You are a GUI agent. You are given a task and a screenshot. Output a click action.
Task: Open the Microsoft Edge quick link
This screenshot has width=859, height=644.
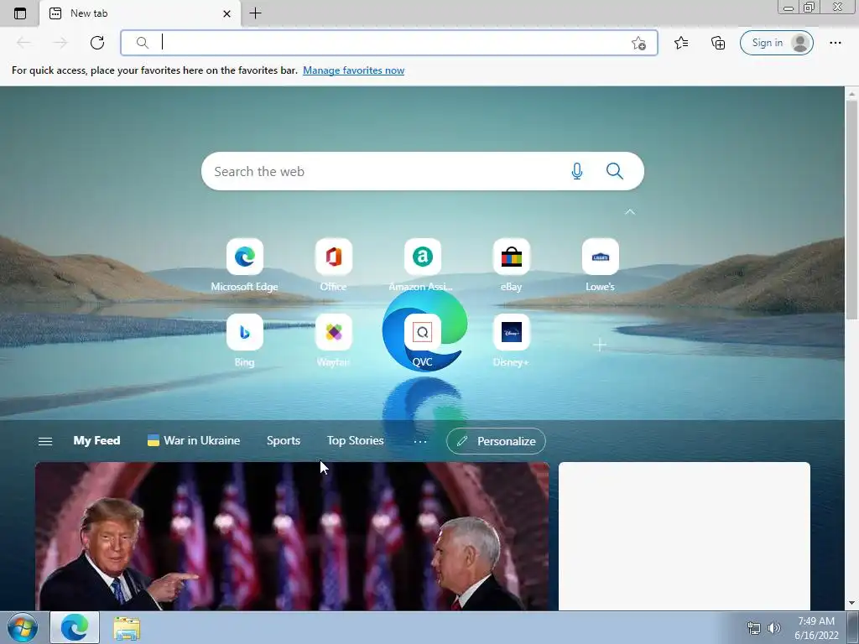coord(245,265)
